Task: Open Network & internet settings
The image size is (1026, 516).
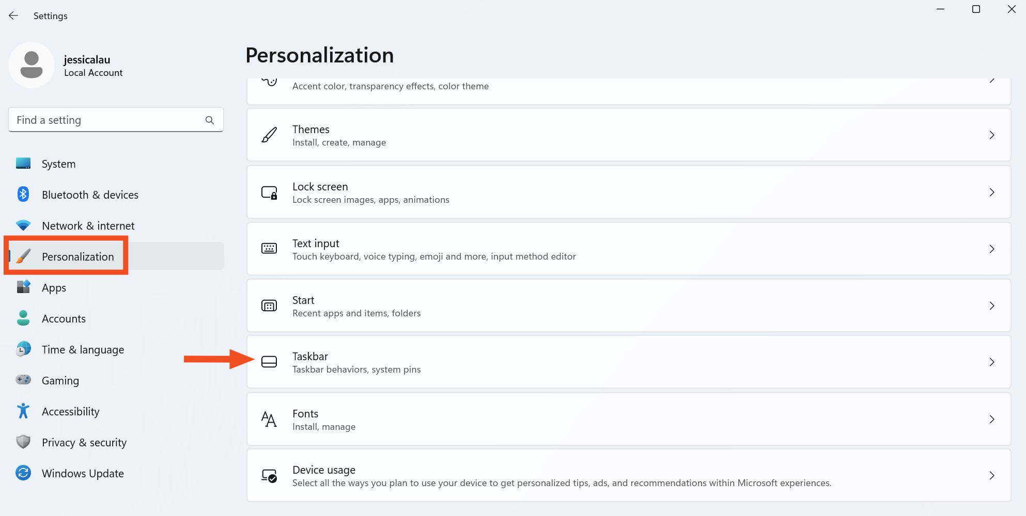Action: click(x=116, y=225)
